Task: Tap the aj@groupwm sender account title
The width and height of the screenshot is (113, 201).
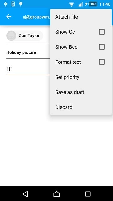Action: click(36, 17)
